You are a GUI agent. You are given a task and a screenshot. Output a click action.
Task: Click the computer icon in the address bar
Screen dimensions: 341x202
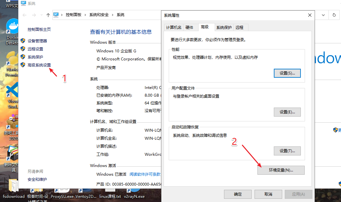(x=56, y=15)
